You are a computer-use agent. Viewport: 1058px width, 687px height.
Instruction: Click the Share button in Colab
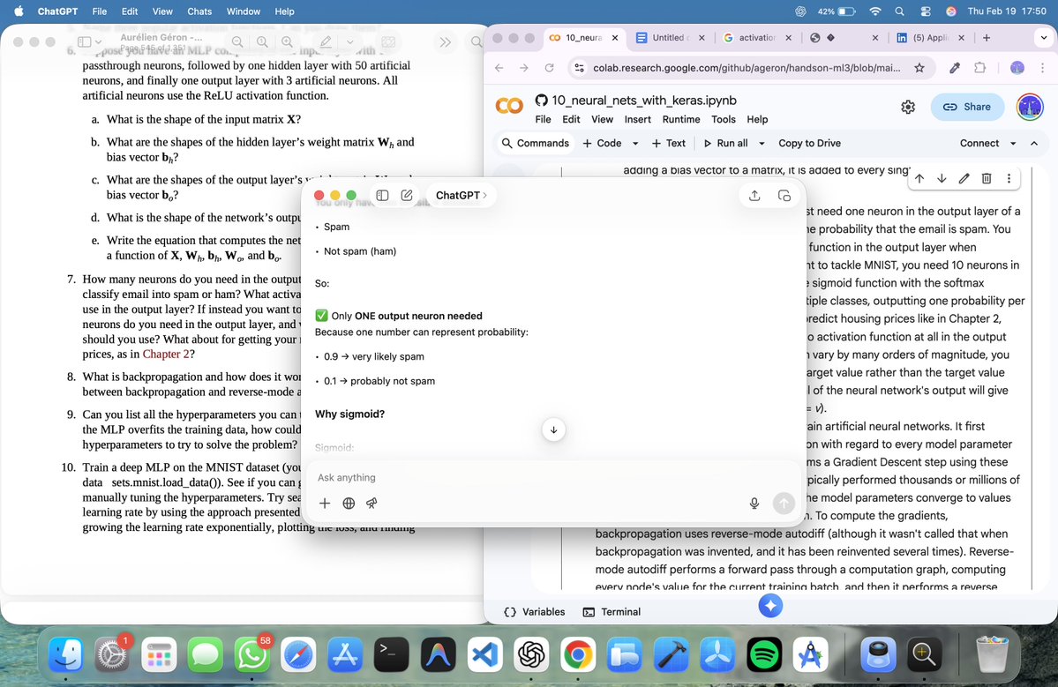click(967, 106)
